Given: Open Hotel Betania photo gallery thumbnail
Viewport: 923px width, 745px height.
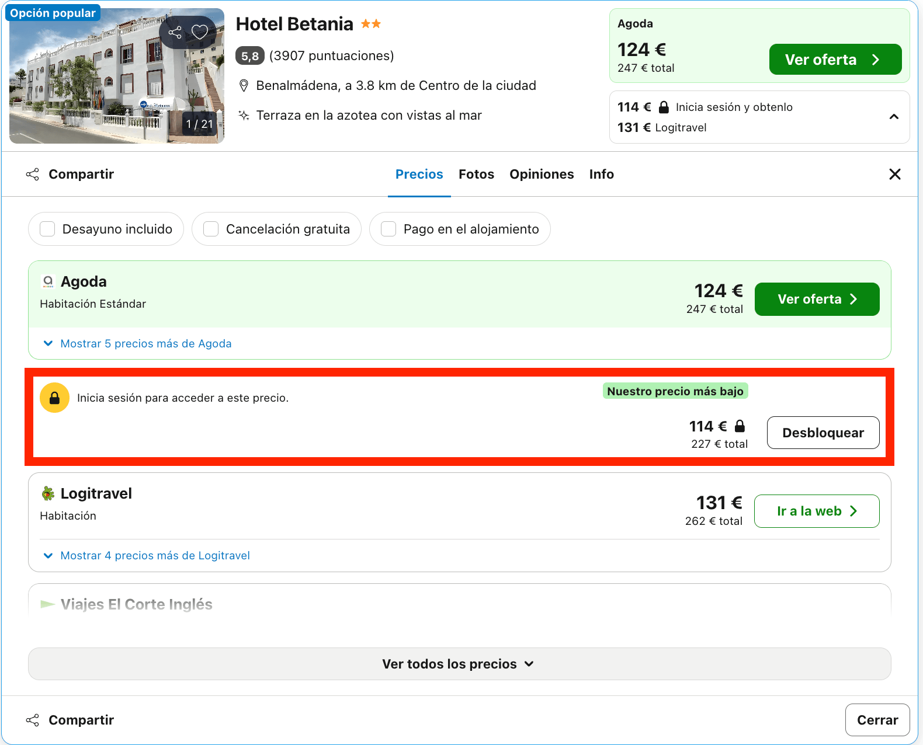Looking at the screenshot, I should coord(117,76).
